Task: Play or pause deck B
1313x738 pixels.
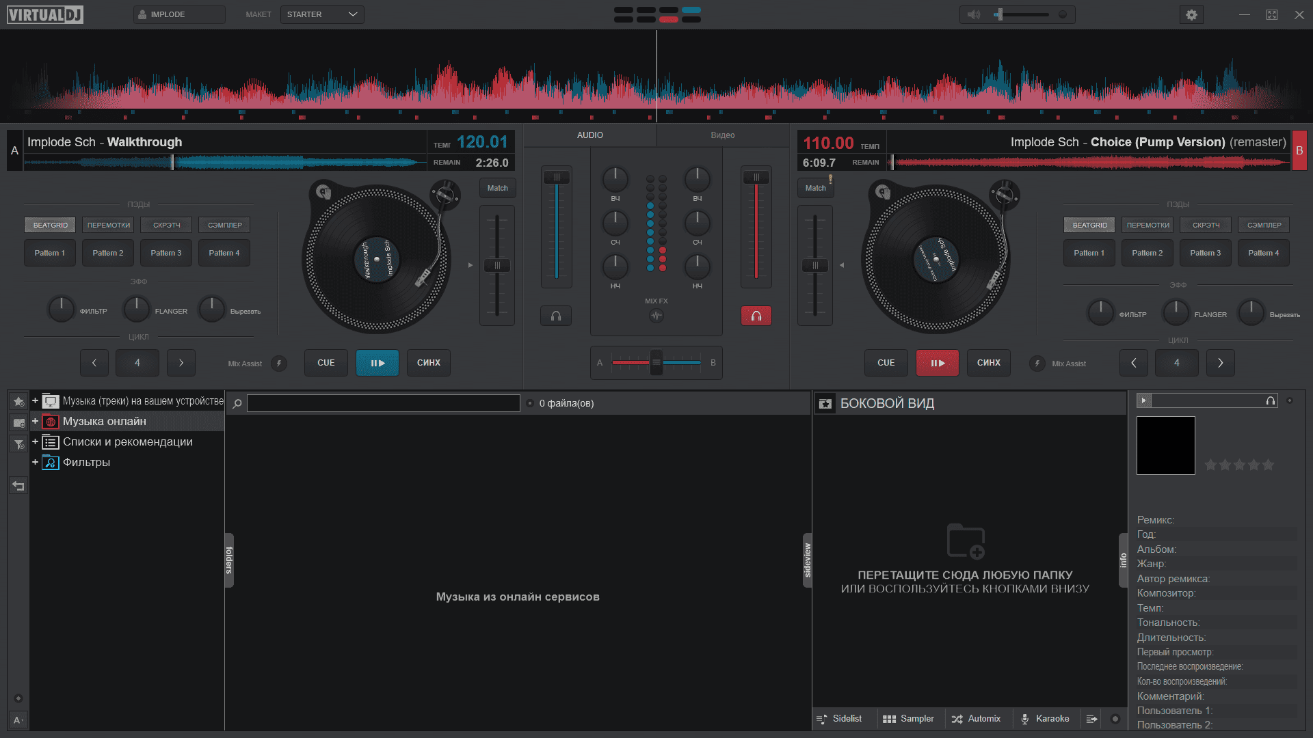Action: (938, 363)
